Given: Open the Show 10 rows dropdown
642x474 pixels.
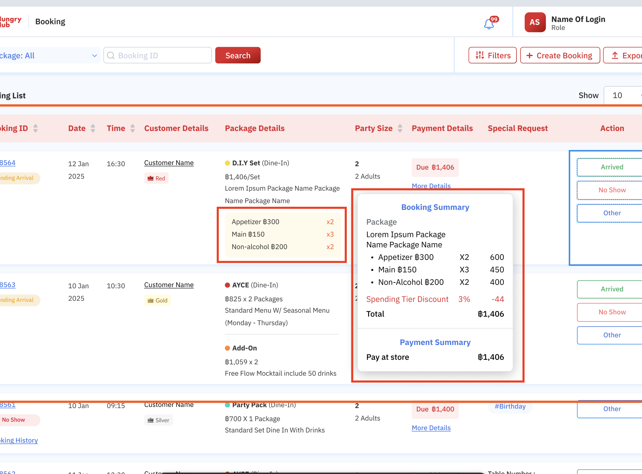Looking at the screenshot, I should pos(623,95).
